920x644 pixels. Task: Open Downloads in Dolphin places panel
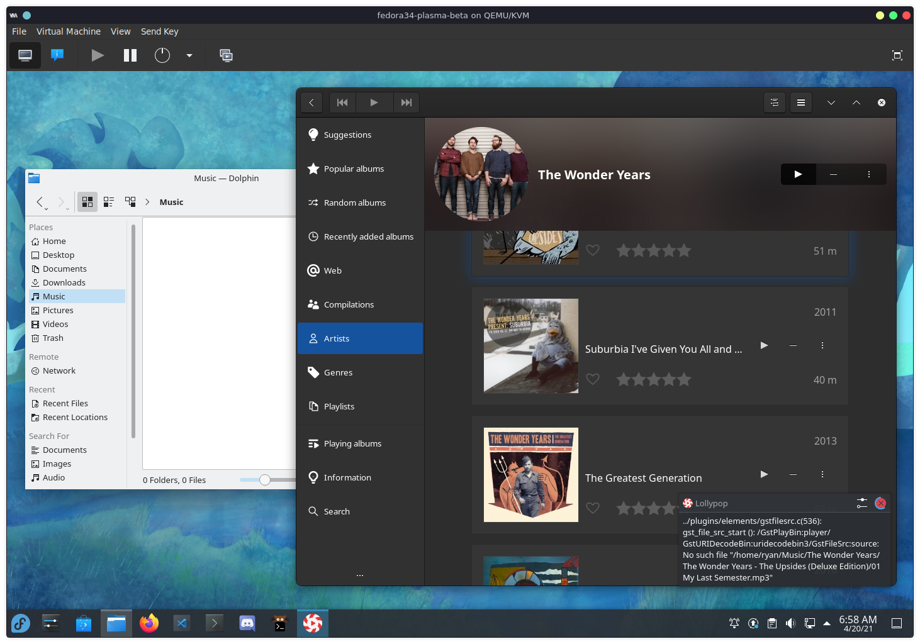click(x=64, y=282)
